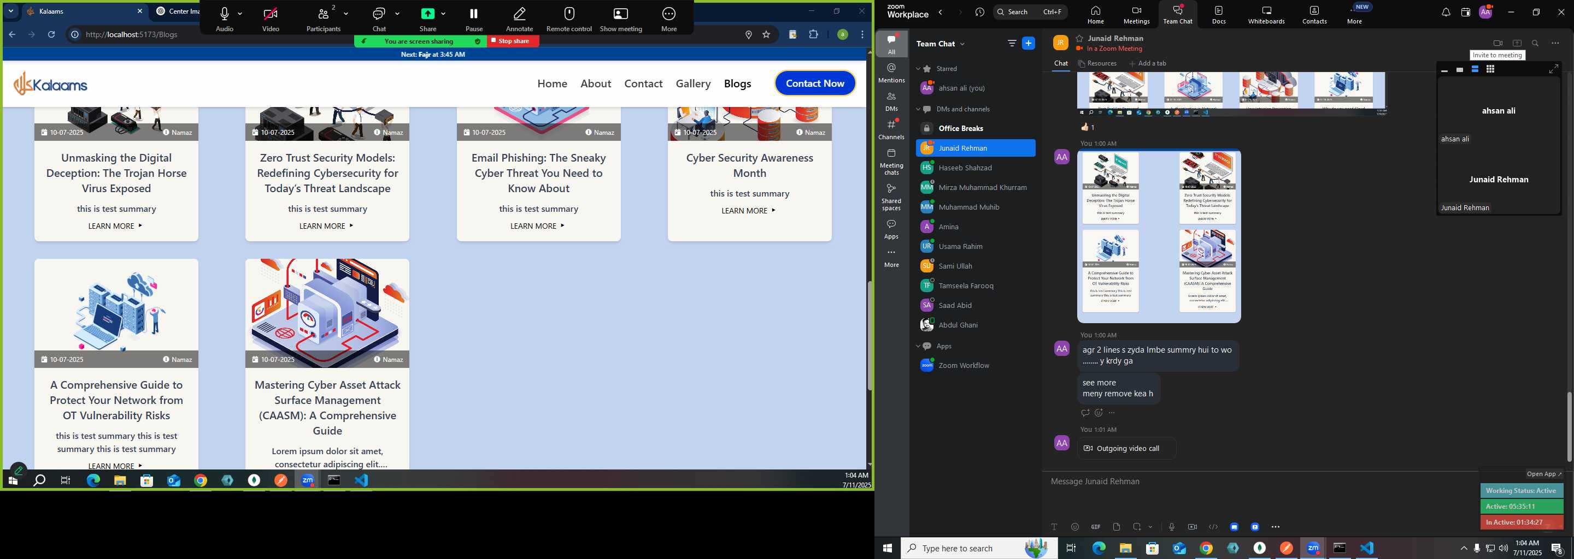Click the blue new chat plus button
The height and width of the screenshot is (559, 1574).
[1029, 43]
